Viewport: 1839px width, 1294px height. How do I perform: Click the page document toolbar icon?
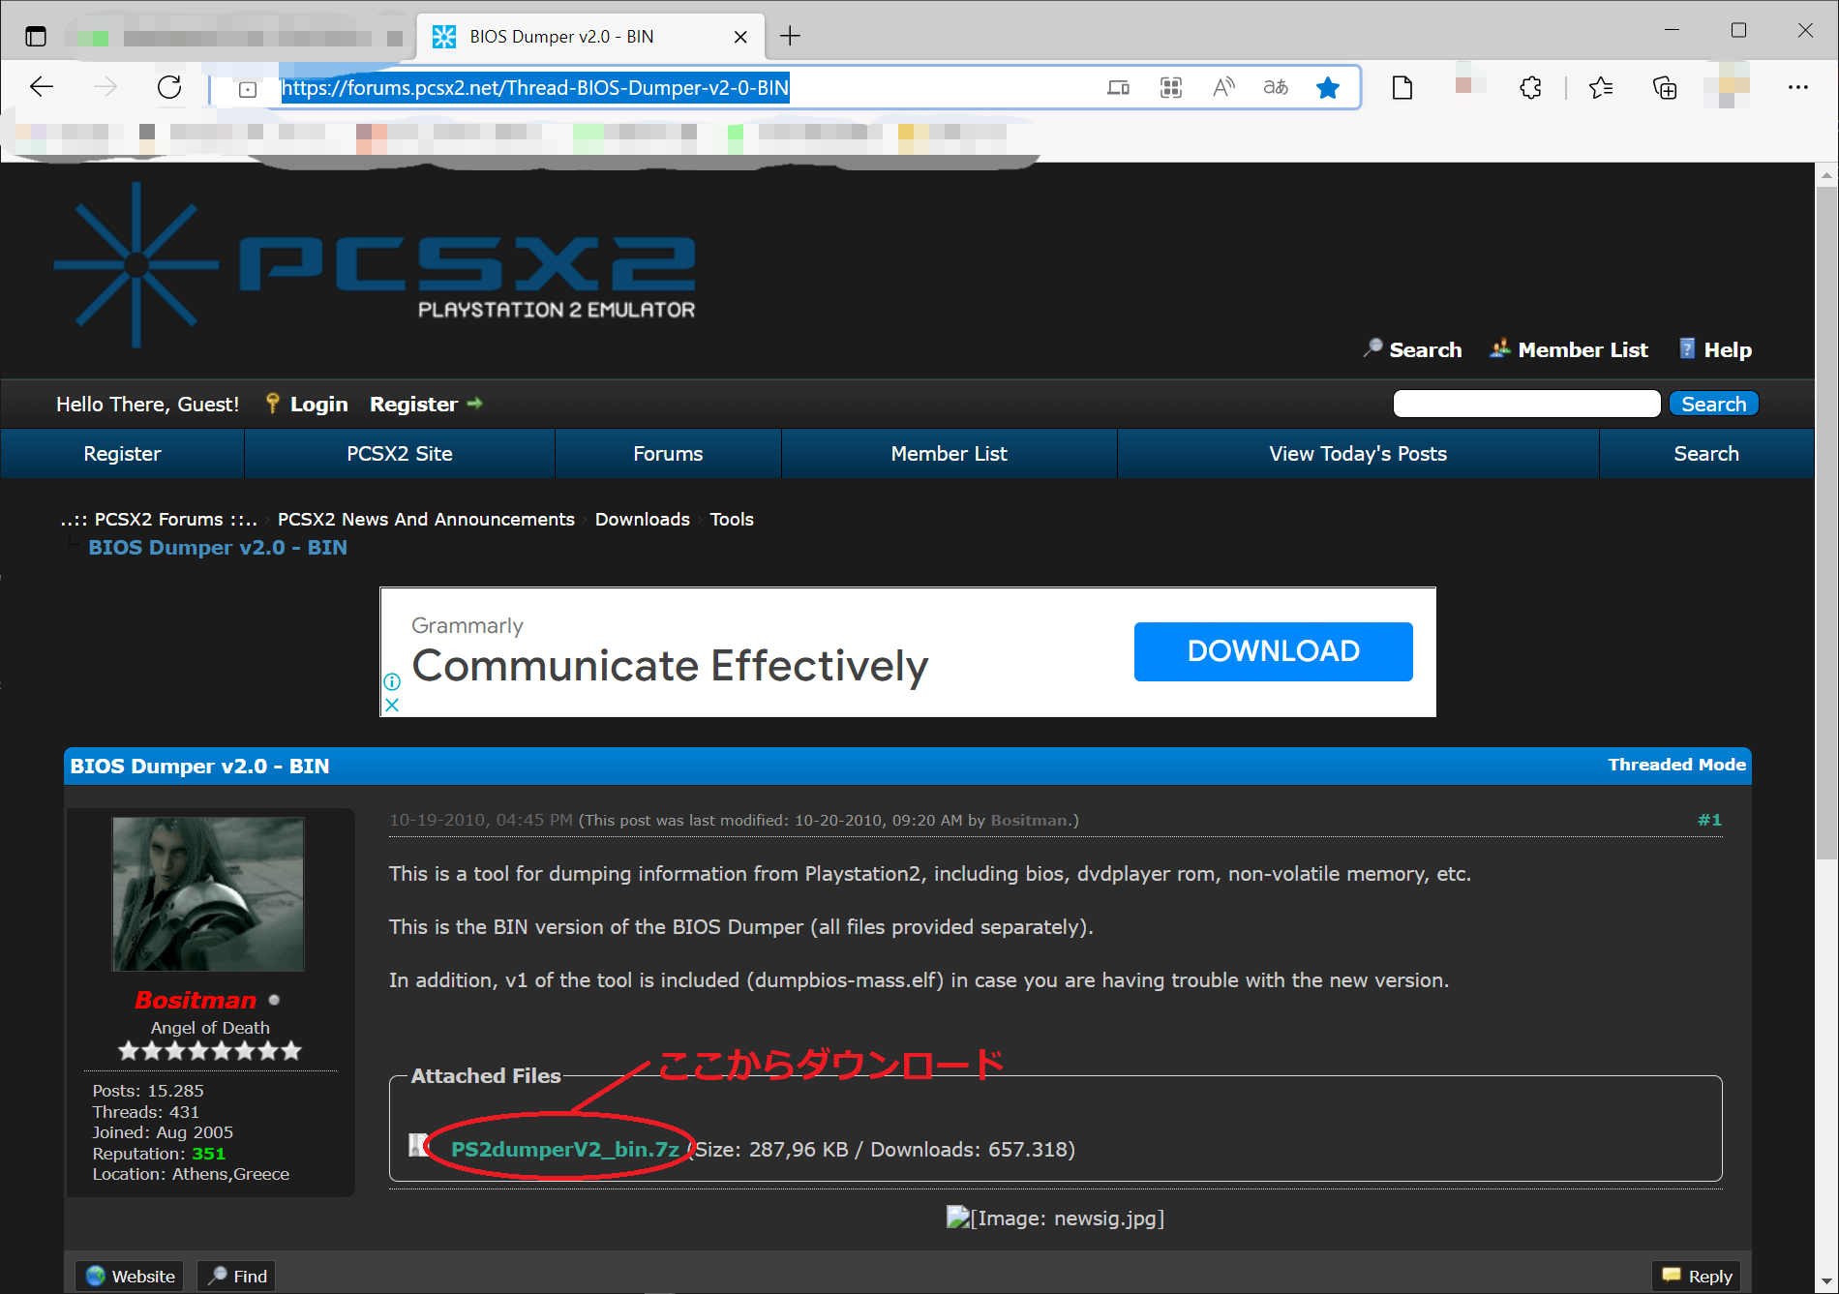click(1402, 88)
